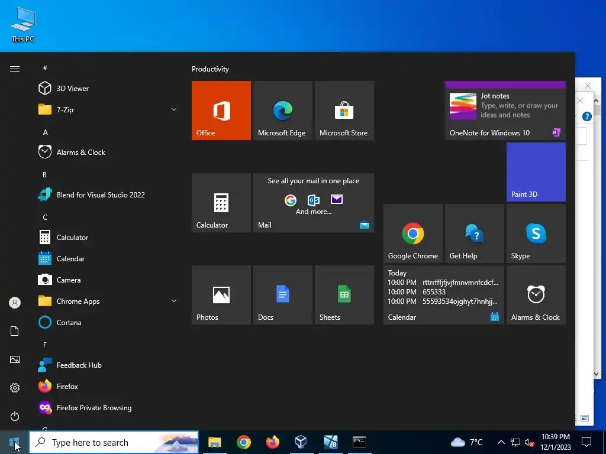Expand the Chrome Apps folder chevron
Image resolution: width=606 pixels, height=454 pixels.
174,301
